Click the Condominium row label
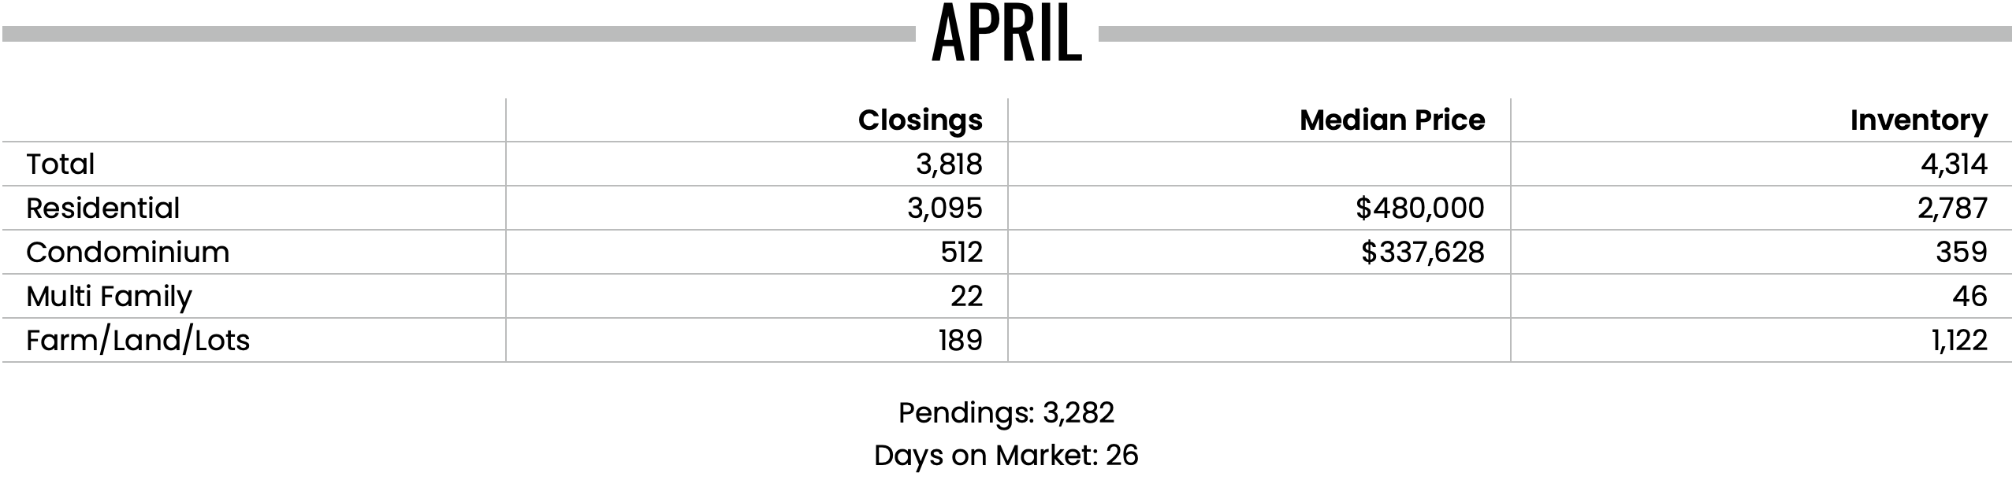 coord(128,252)
